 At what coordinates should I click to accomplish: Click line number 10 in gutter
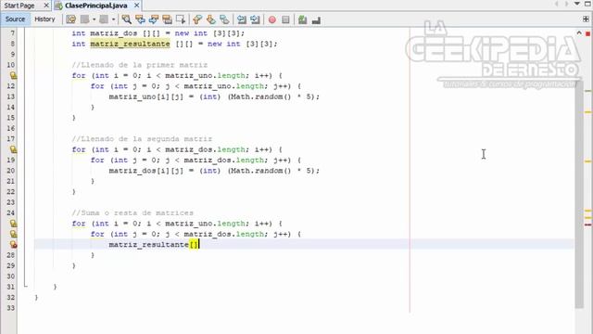coord(10,65)
